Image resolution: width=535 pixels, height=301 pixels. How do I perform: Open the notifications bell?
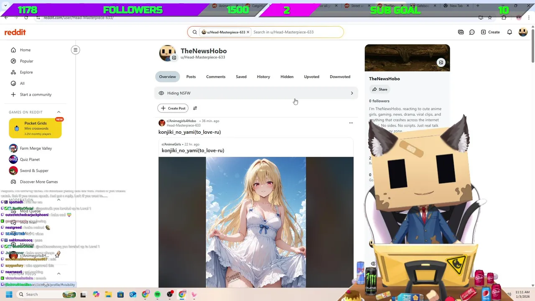[x=510, y=32]
